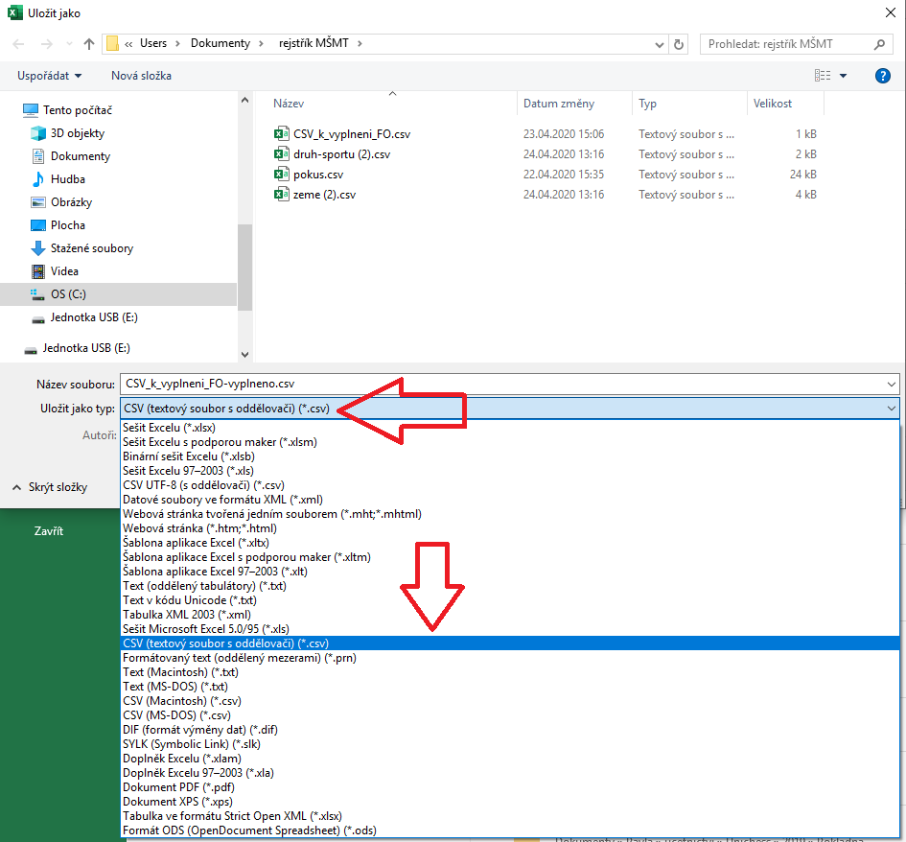Choose Sešit Excelu 97–2003 (*.xls)

pos(510,471)
